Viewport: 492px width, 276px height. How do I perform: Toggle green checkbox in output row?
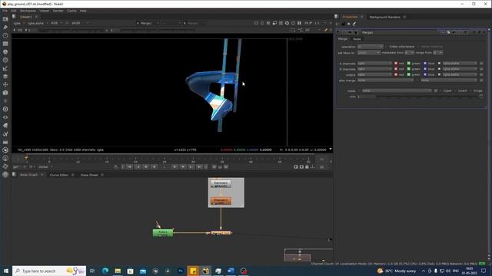pyautogui.click(x=409, y=74)
